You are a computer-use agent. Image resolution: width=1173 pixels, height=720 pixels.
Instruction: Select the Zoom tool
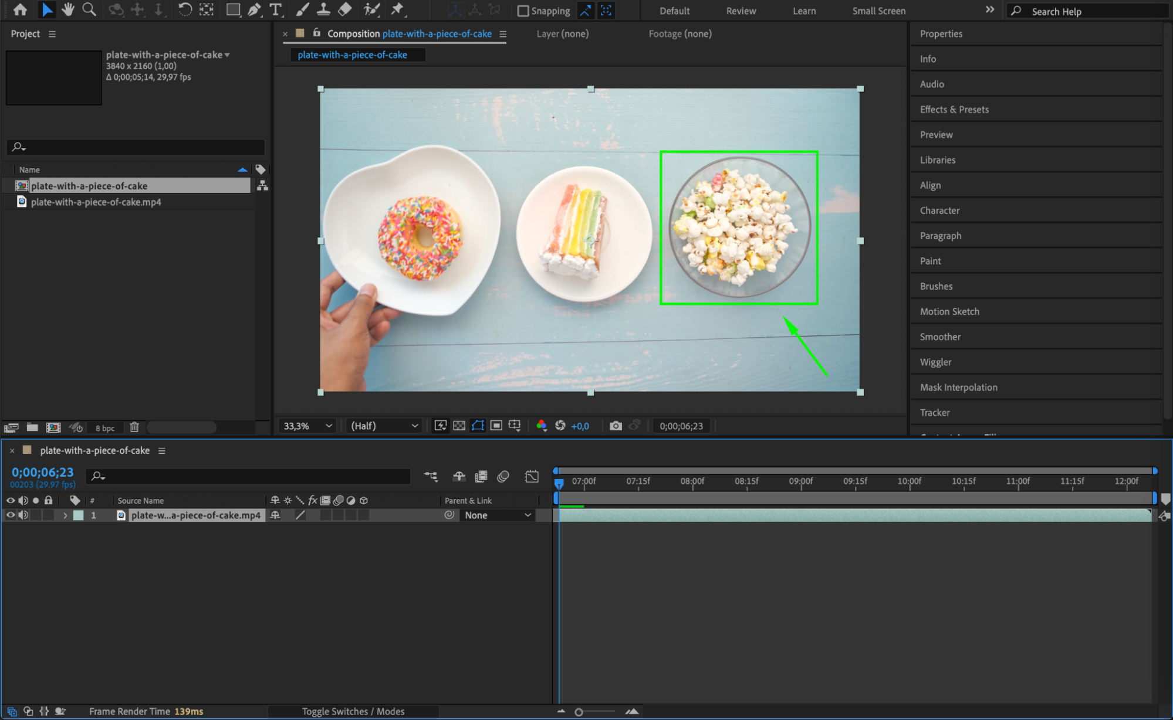pyautogui.click(x=89, y=10)
